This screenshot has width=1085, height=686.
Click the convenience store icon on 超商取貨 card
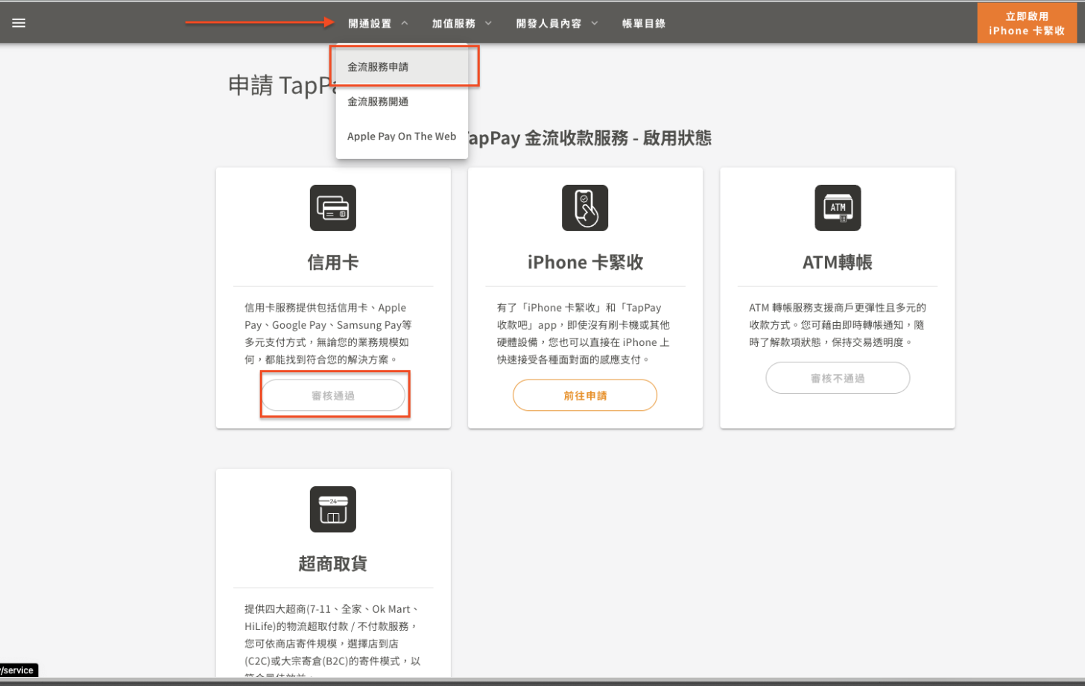332,509
